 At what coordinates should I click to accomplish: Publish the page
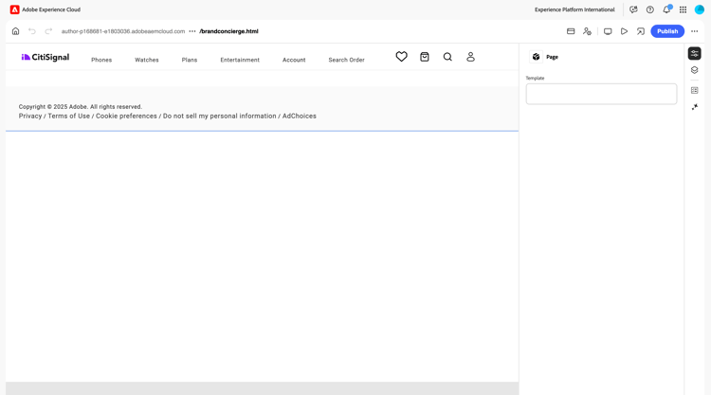pos(667,31)
